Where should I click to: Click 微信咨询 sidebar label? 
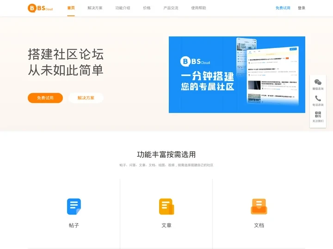(x=318, y=89)
